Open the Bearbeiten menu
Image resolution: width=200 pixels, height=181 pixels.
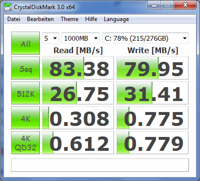click(40, 19)
